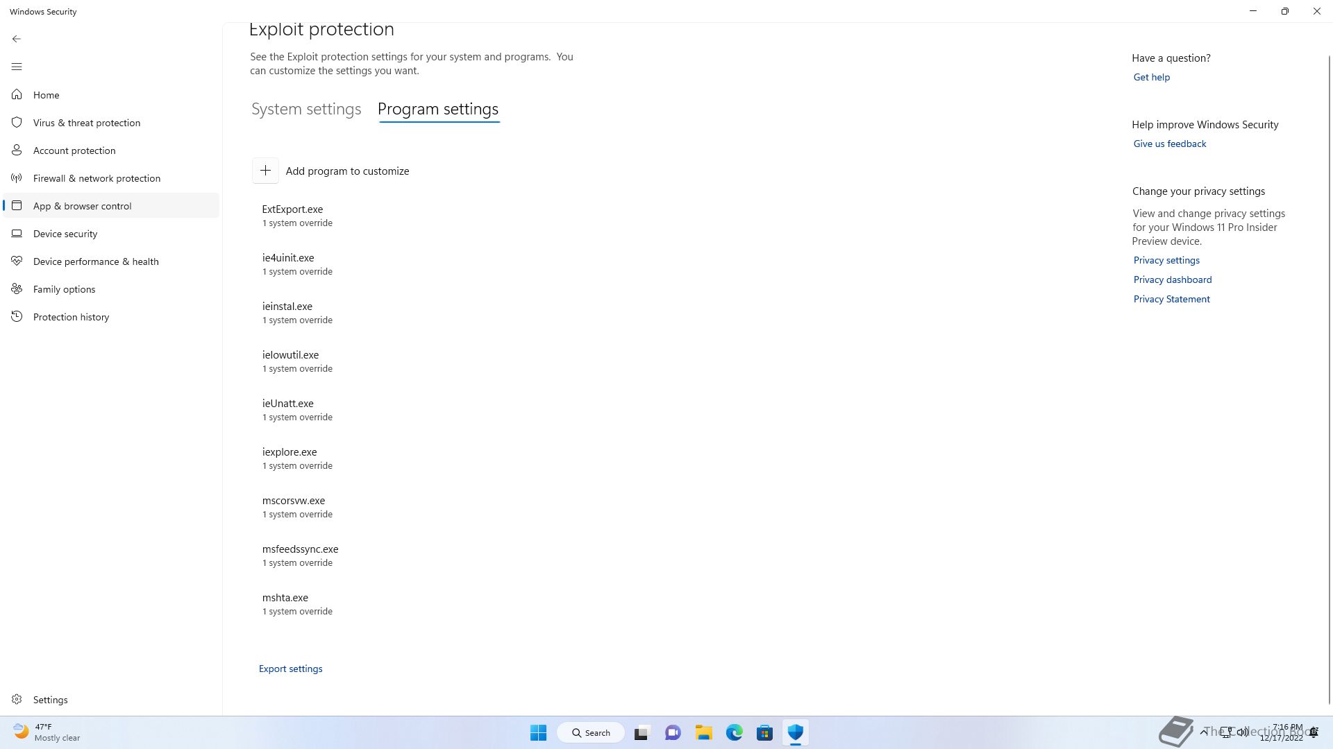
Task: Click the Export settings link
Action: click(290, 669)
